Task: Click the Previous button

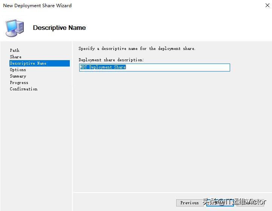Action: click(190, 203)
